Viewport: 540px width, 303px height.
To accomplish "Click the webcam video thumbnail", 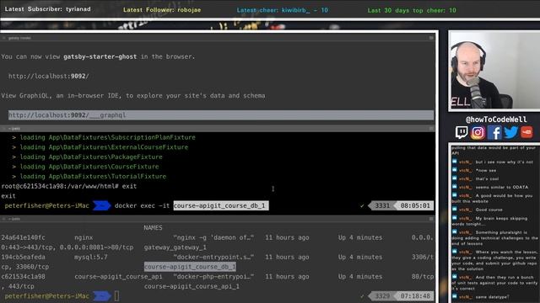I will pos(494,71).
